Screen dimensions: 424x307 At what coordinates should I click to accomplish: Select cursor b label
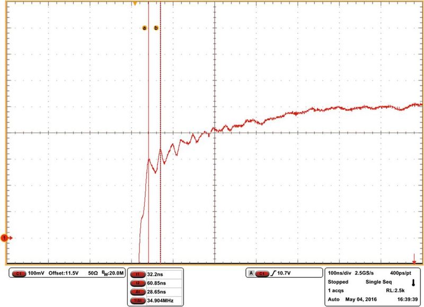tap(156, 28)
